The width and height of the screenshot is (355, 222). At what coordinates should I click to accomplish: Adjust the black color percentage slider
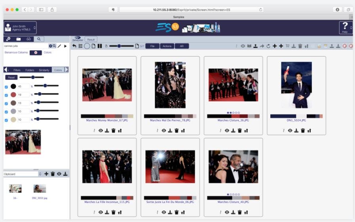[x=46, y=86]
